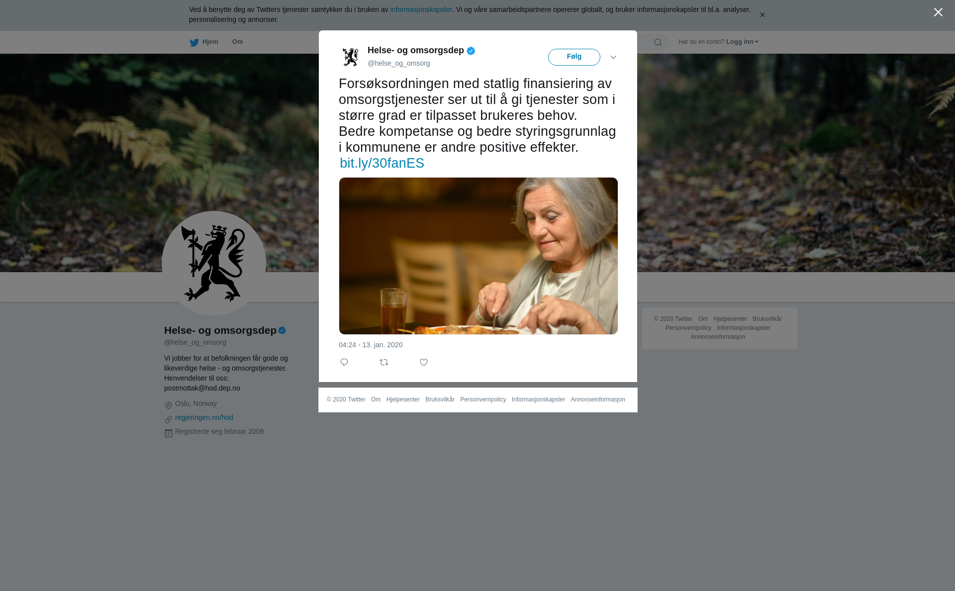
Task: Expand the tweet options chevron
Action: [613, 57]
